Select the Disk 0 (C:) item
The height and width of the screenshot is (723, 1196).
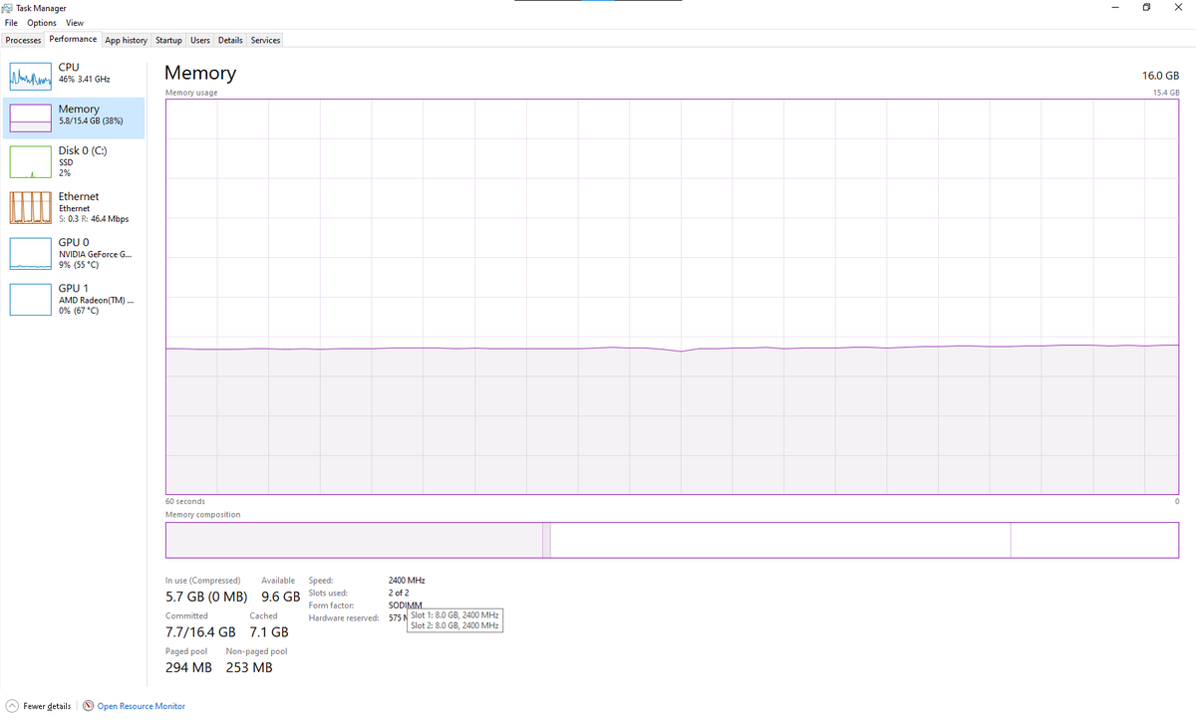[x=75, y=159]
